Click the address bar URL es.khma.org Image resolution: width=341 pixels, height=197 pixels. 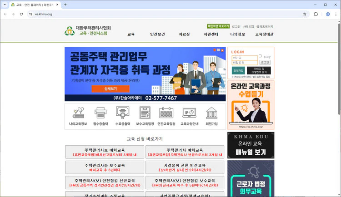tap(44, 14)
